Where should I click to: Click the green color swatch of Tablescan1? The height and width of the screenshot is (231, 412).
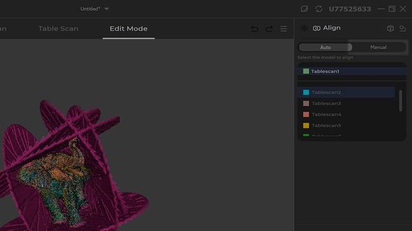306,71
